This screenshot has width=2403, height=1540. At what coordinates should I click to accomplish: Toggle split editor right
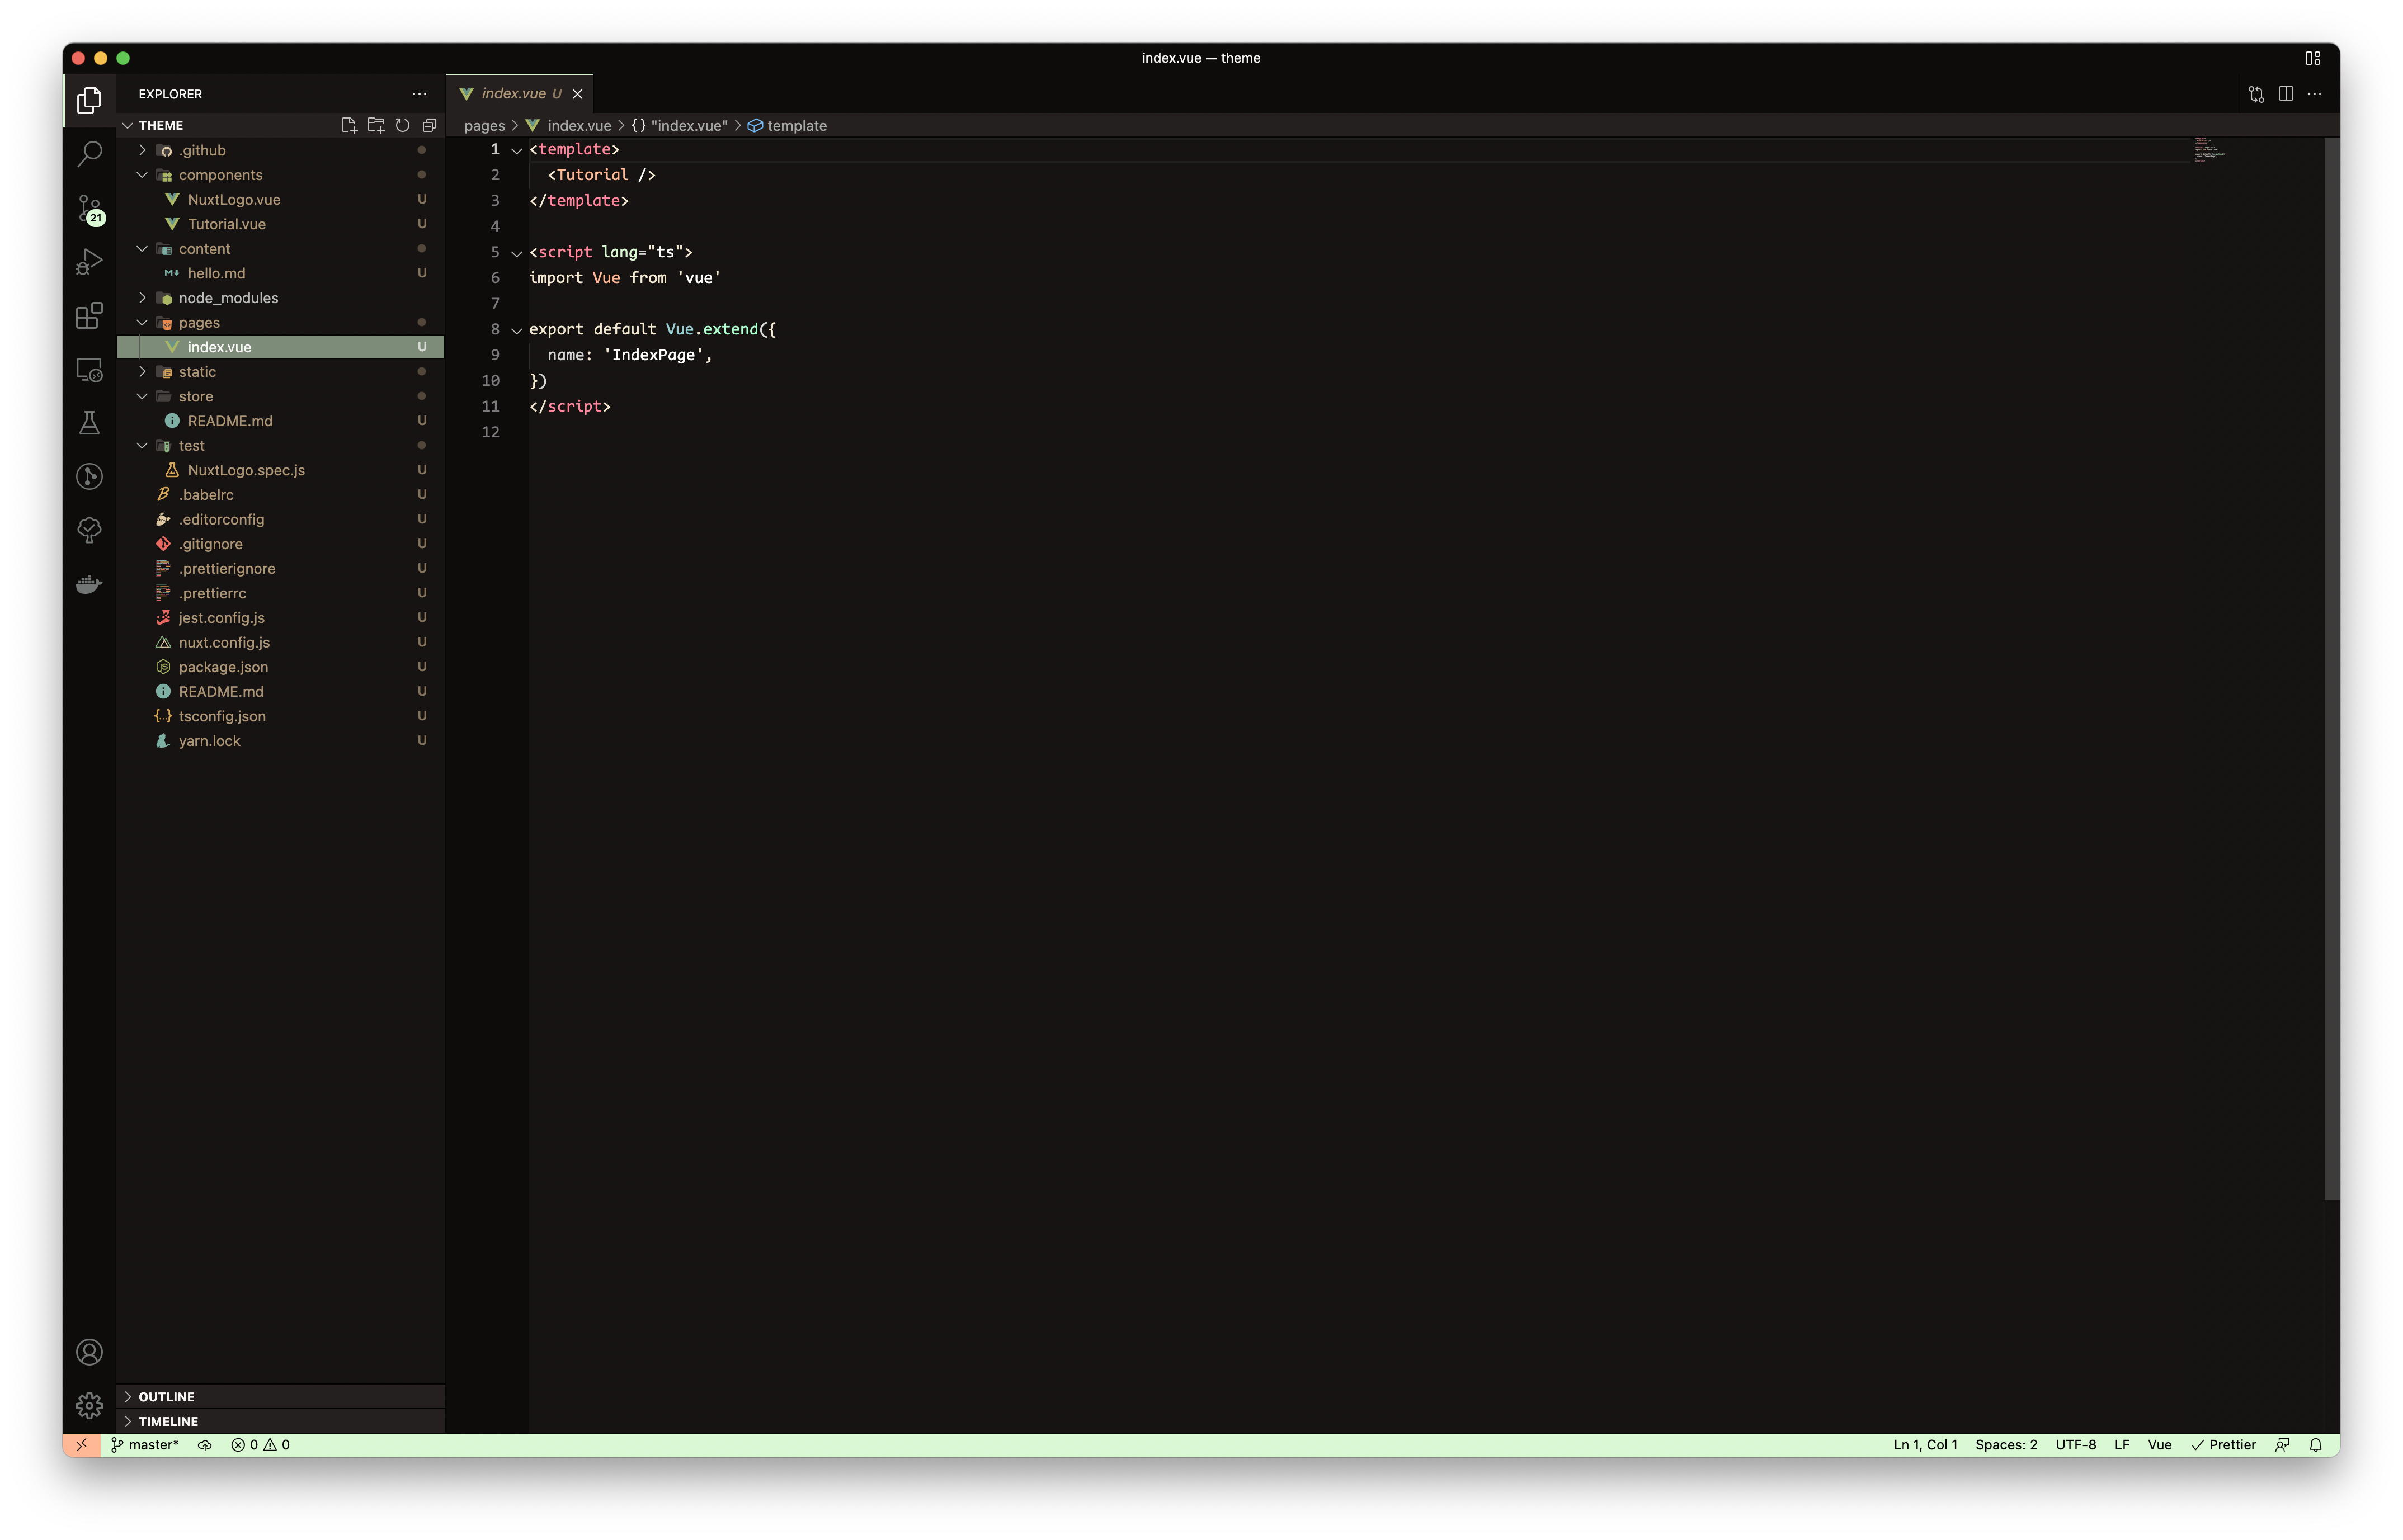click(2285, 94)
